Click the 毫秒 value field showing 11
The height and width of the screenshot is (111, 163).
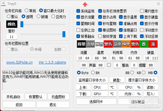[12, 37]
